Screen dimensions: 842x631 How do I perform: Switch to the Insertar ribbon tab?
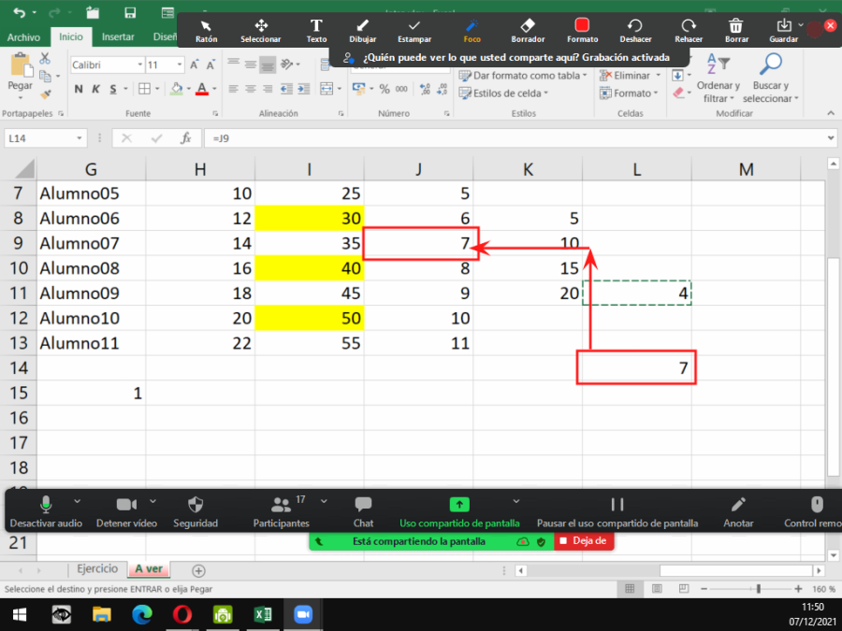pyautogui.click(x=118, y=37)
